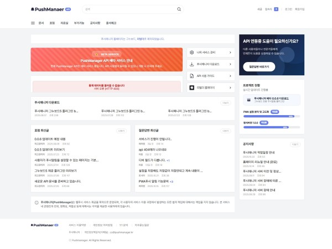Click the gear icon for 나의 서비스 관리
The width and height of the screenshot is (332, 249).
pos(191,52)
